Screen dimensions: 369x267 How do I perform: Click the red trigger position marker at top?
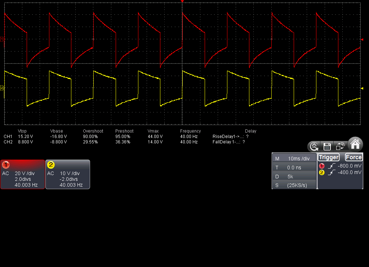tap(182, 2)
